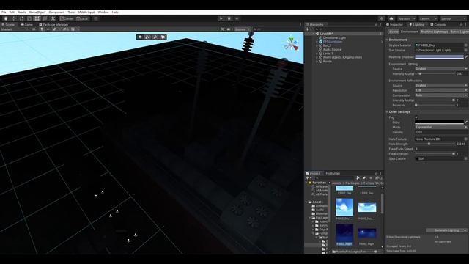Image resolution: width=469 pixels, height=264 pixels.
Task: Open scene camera settings icon
Action: click(229, 29)
